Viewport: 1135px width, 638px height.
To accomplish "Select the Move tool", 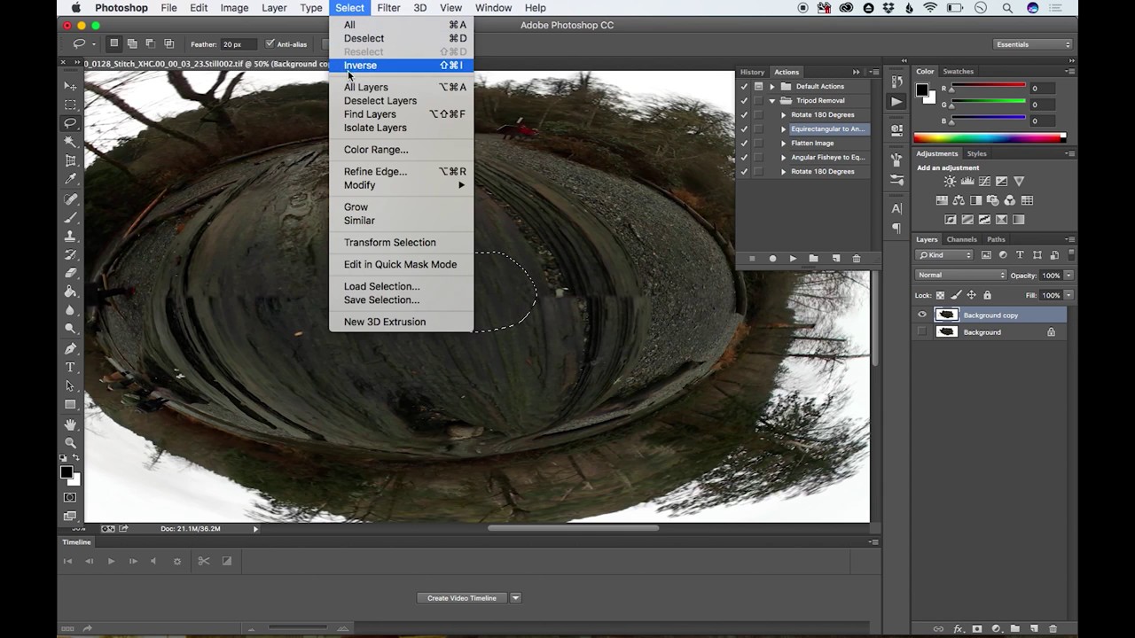I will [x=70, y=86].
